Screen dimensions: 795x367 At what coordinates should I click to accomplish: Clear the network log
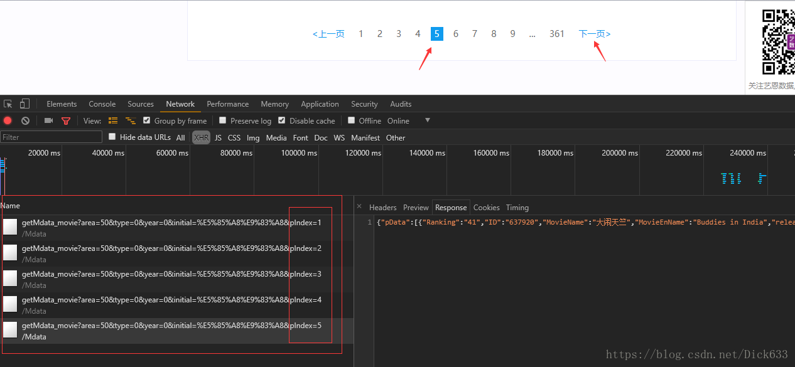25,120
